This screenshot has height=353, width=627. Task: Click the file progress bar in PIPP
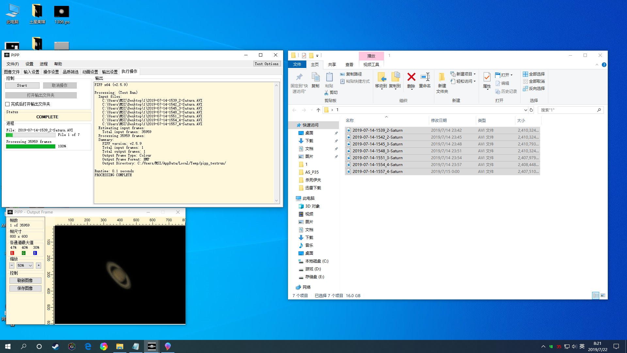31,135
